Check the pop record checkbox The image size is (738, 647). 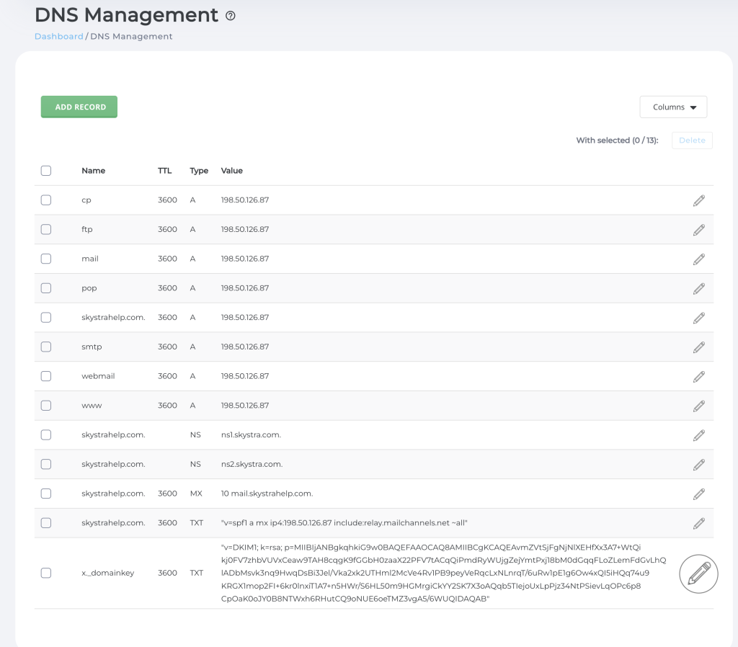click(46, 288)
